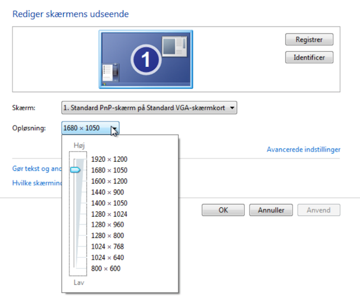Open the Skærm display dropdown
The image size is (360, 305).
pyautogui.click(x=149, y=108)
